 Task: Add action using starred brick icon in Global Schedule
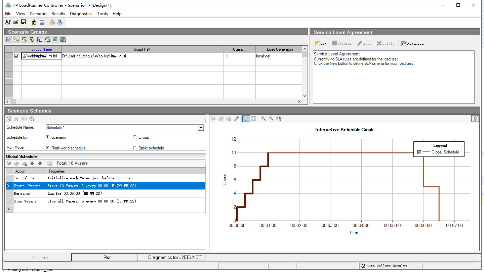click(x=9, y=164)
